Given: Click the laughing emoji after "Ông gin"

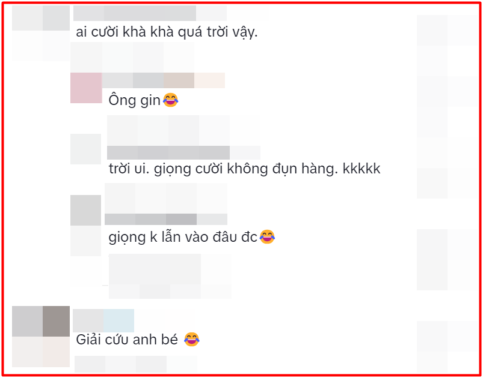Looking at the screenshot, I should (x=171, y=100).
